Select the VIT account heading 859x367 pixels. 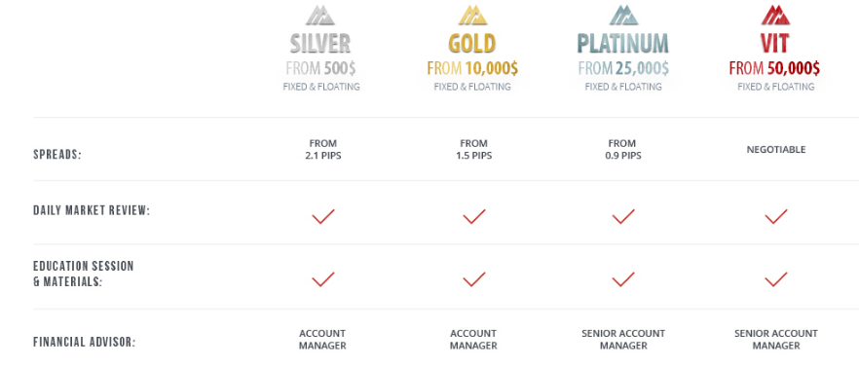(774, 43)
